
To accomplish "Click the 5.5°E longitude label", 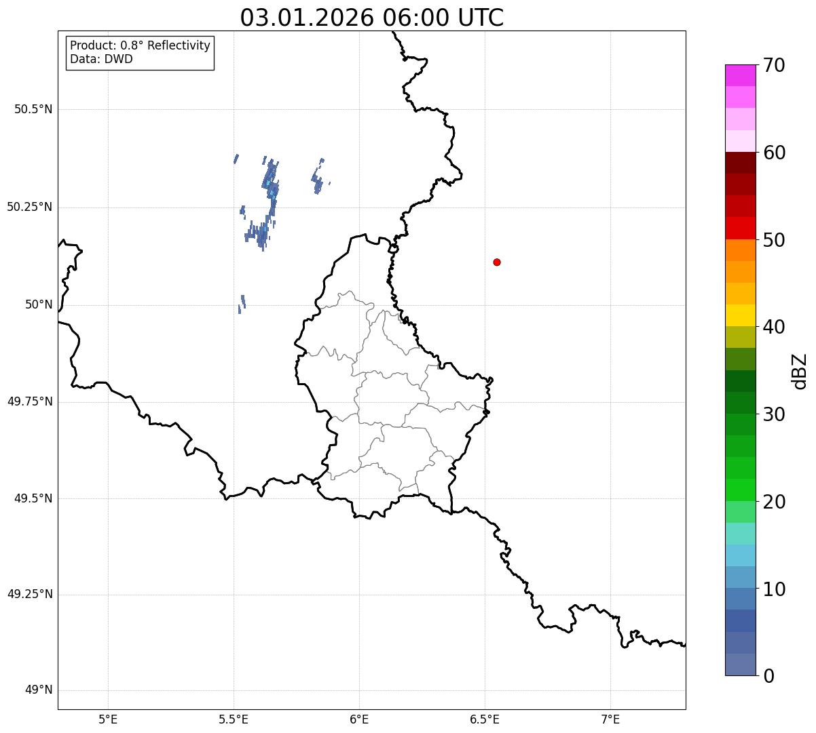I will click(x=234, y=719).
